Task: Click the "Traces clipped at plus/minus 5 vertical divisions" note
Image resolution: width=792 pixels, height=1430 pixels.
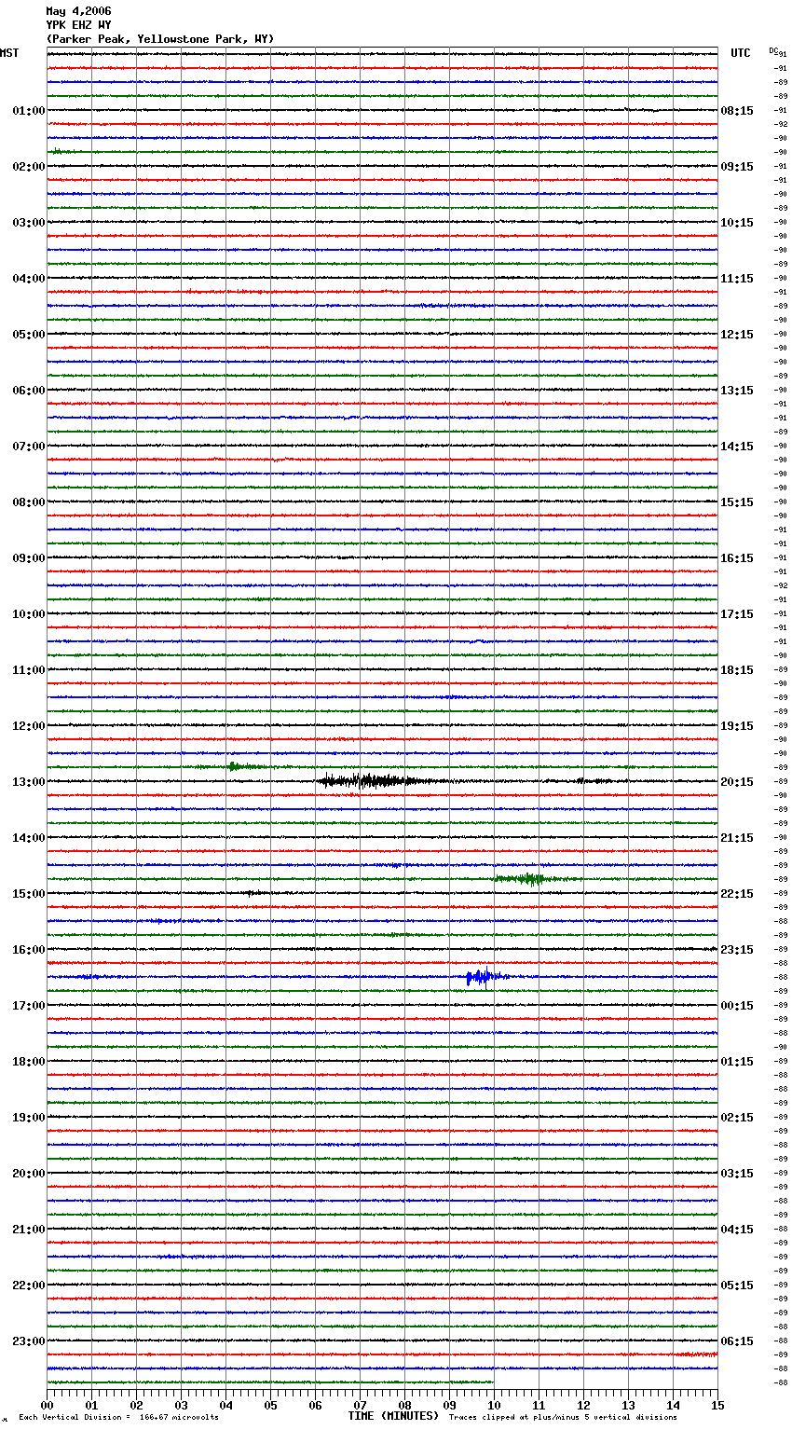Action: point(563,1418)
